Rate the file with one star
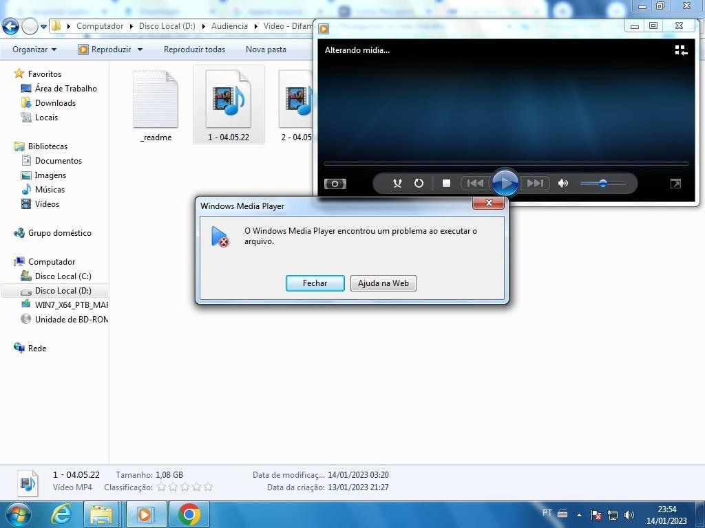This screenshot has height=528, width=705. click(x=161, y=487)
